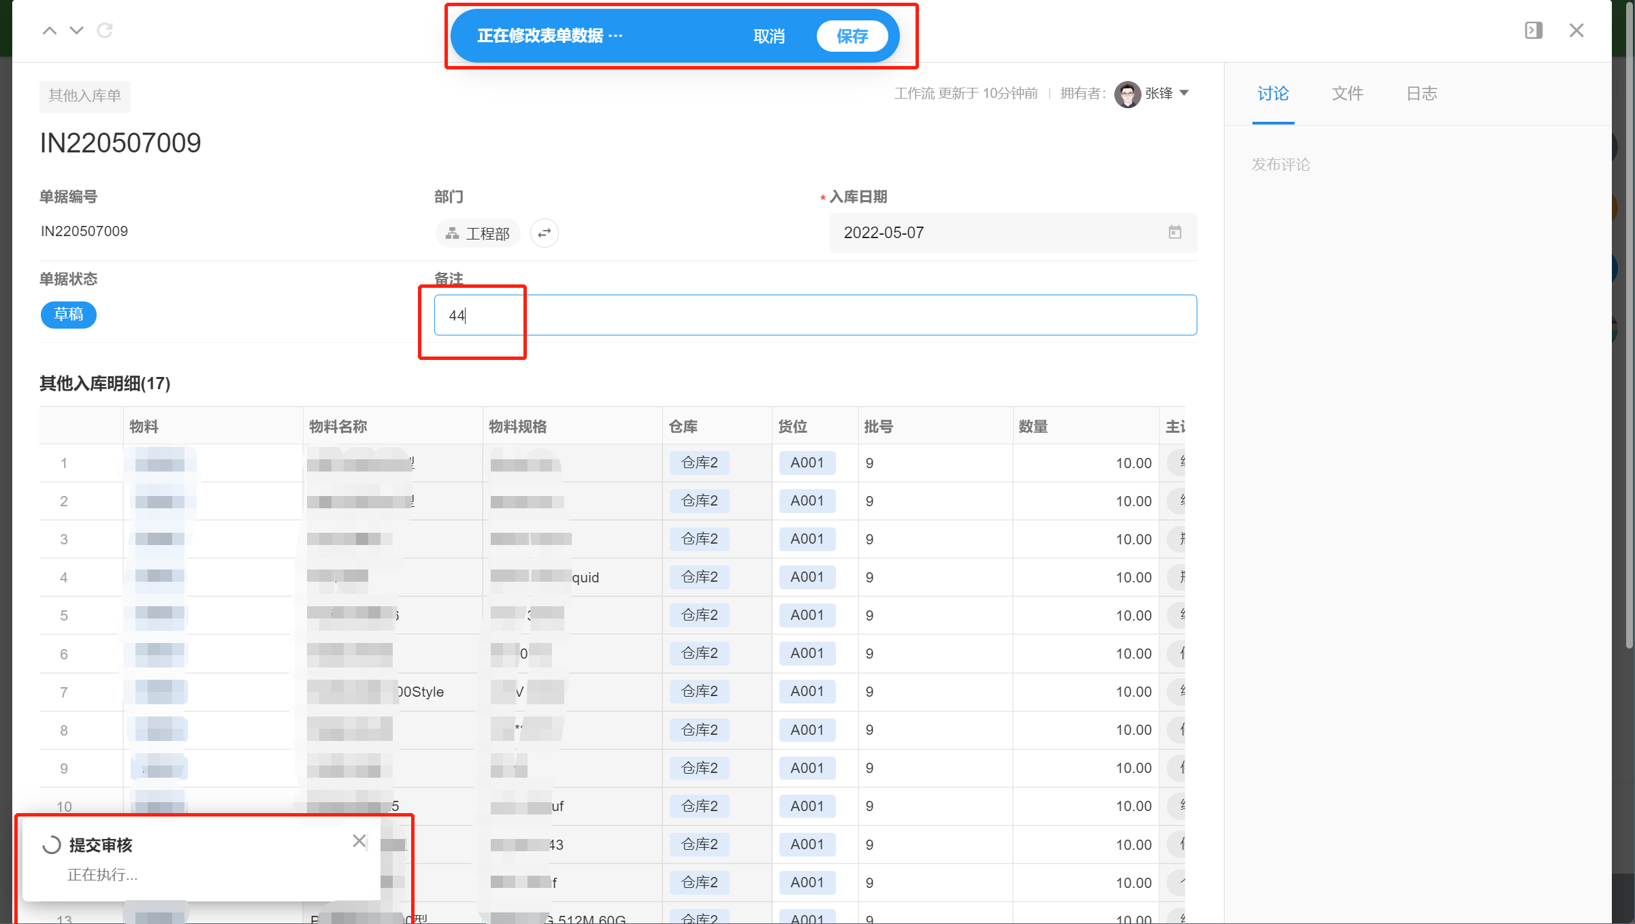Open calendar picker for 入库日期
Viewport: 1635px width, 924px height.
pyautogui.click(x=1174, y=233)
